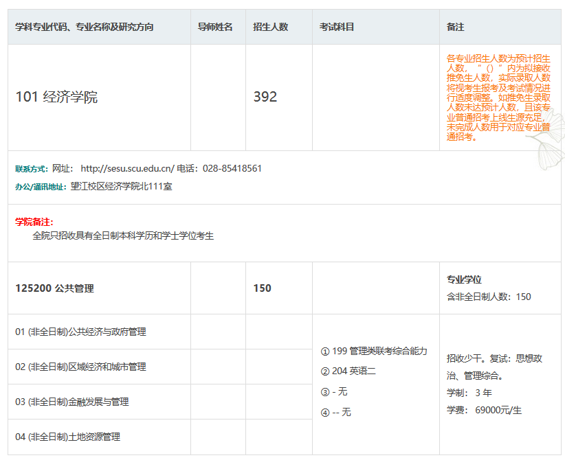Image resolution: width=565 pixels, height=460 pixels.
Task: Select the 招生人数 column header
Action: [274, 27]
